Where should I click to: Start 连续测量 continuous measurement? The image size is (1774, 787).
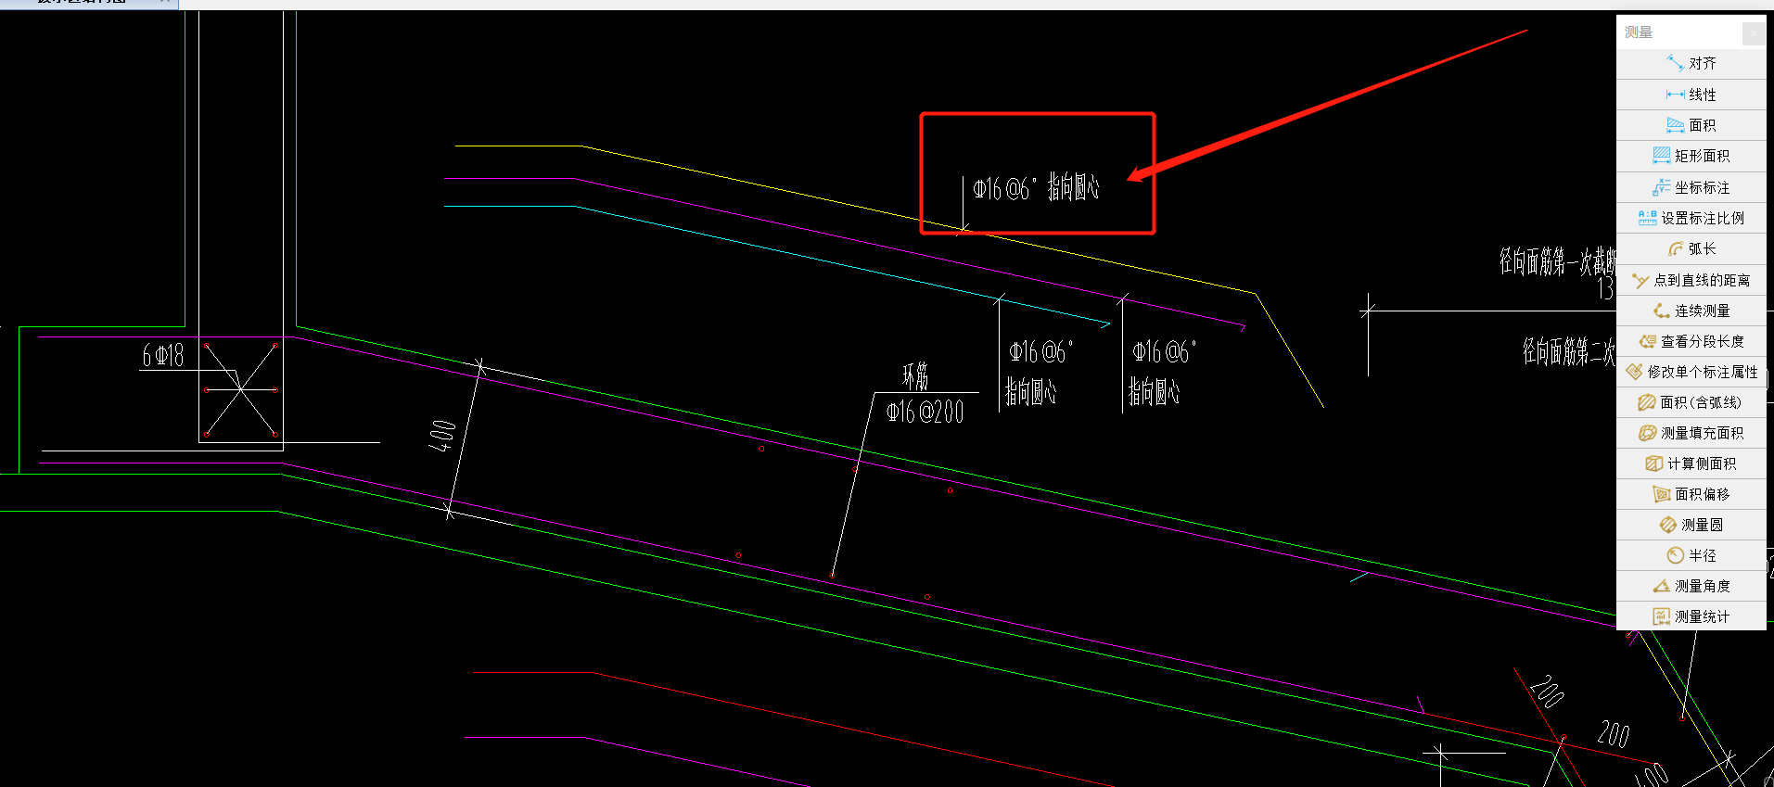(1691, 311)
